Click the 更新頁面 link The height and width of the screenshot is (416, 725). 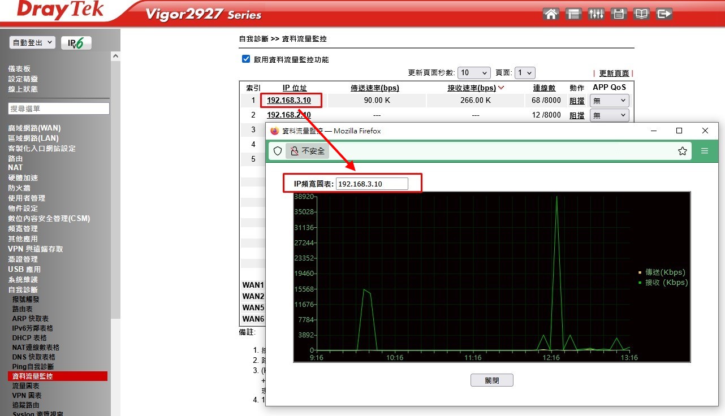(614, 73)
